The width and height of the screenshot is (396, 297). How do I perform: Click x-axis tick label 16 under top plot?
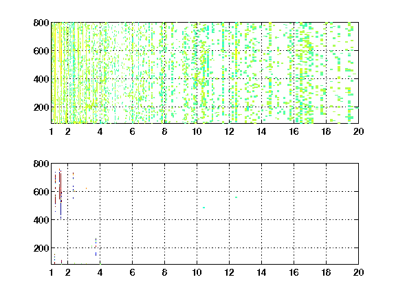pyautogui.click(x=294, y=131)
